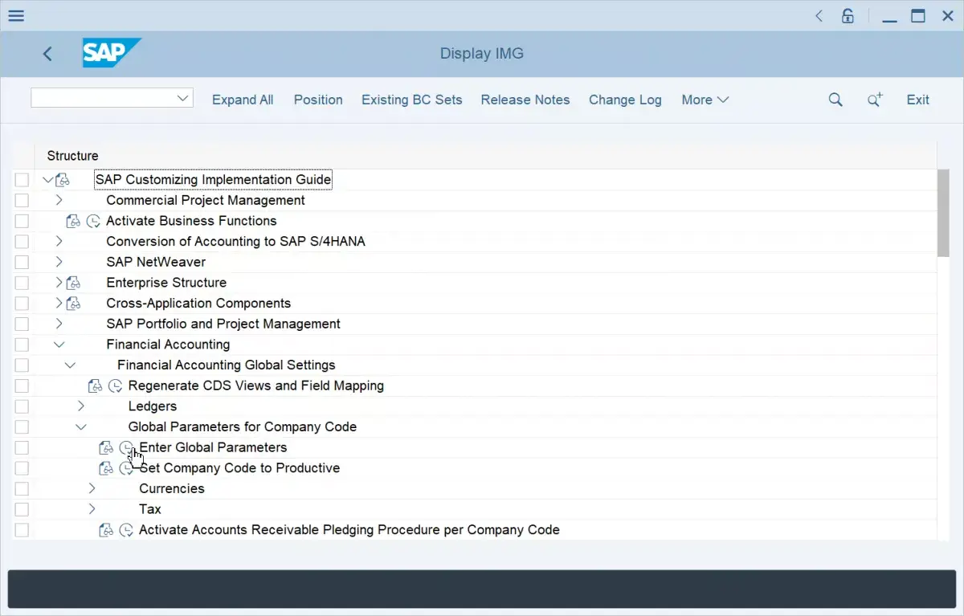Open documentation icon for Set Company Code to Productive
Image resolution: width=964 pixels, height=616 pixels.
(x=106, y=468)
